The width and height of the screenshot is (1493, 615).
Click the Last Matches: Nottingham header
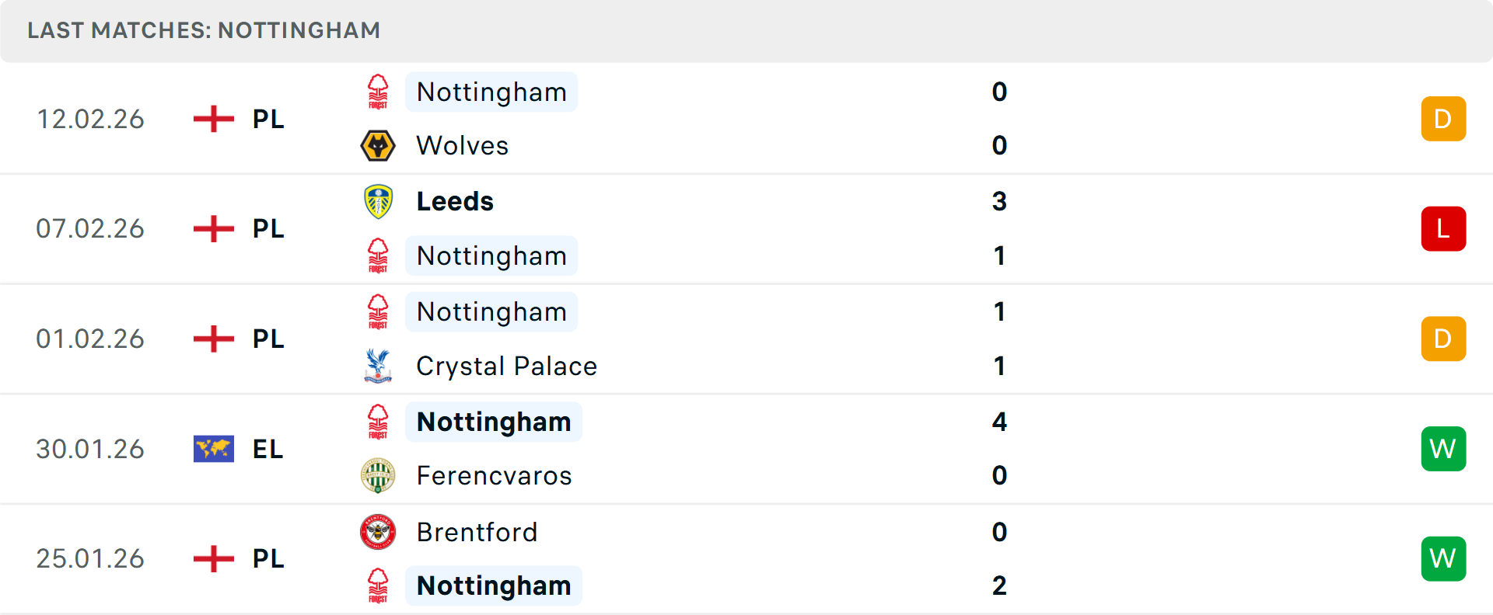[x=204, y=30]
